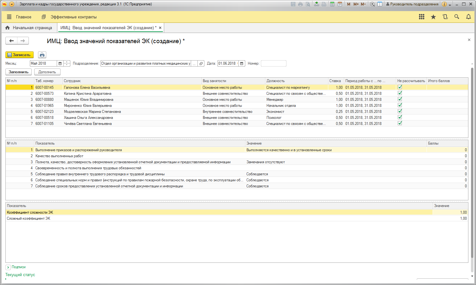Open the date picker for the Дата field
This screenshot has width=476, height=285.
(x=241, y=63)
